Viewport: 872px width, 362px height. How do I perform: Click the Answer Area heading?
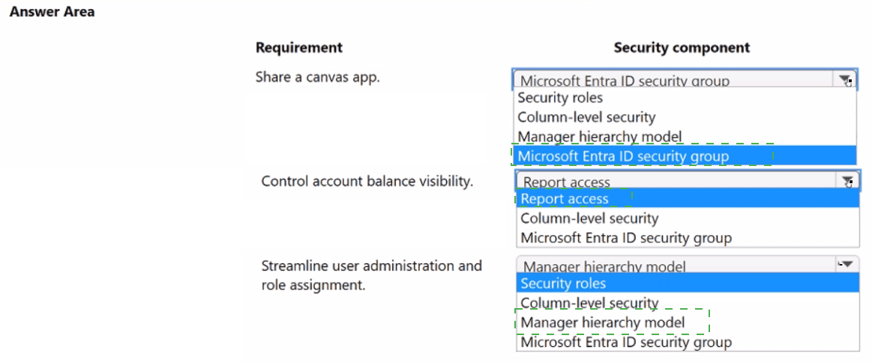(52, 12)
